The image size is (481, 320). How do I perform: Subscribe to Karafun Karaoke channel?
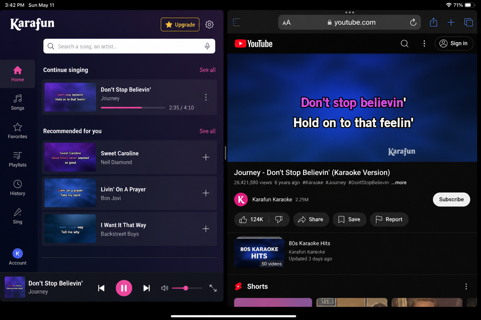(451, 199)
